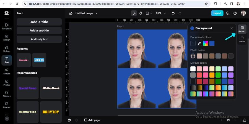Pick the white default color swatch
The image size is (249, 124).
(x=193, y=69)
